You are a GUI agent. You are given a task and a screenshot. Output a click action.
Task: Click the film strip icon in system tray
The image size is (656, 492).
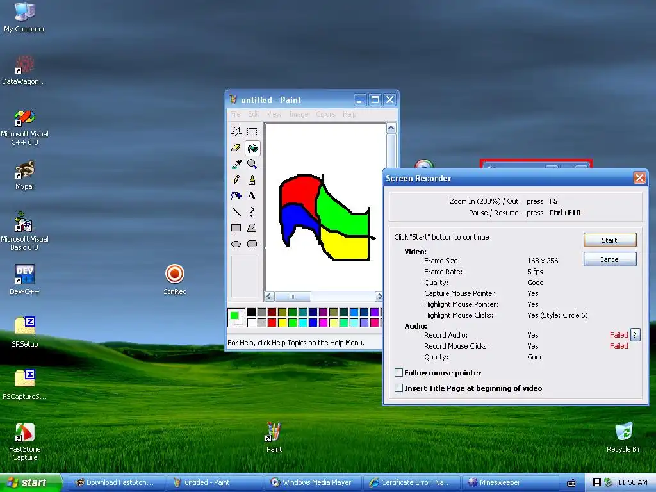coord(597,483)
